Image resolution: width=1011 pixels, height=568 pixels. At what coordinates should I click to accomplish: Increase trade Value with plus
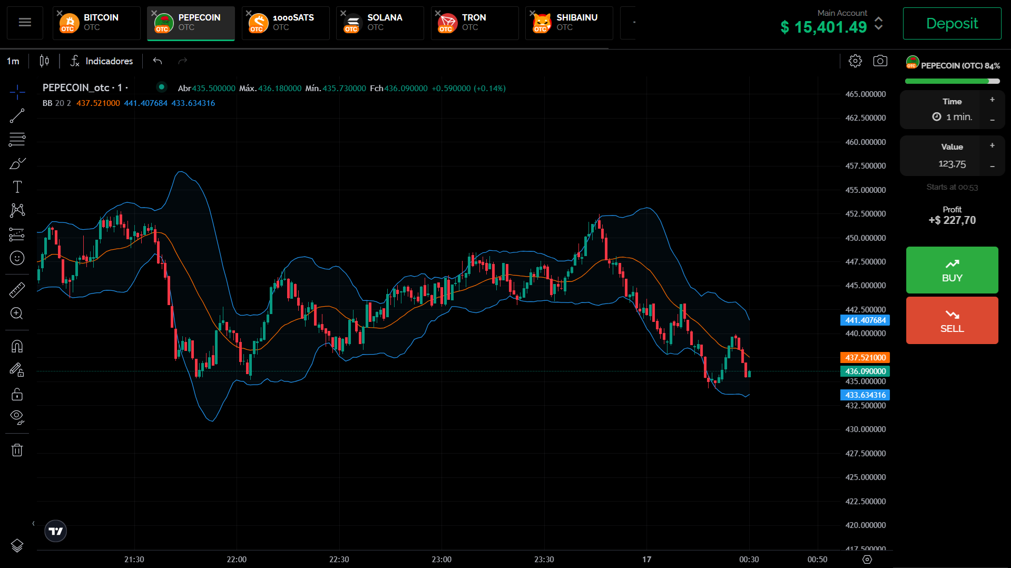pyautogui.click(x=992, y=145)
